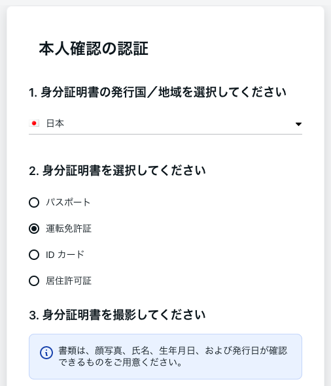
Task: Click the 日本 text in the dropdown
Action: [55, 123]
